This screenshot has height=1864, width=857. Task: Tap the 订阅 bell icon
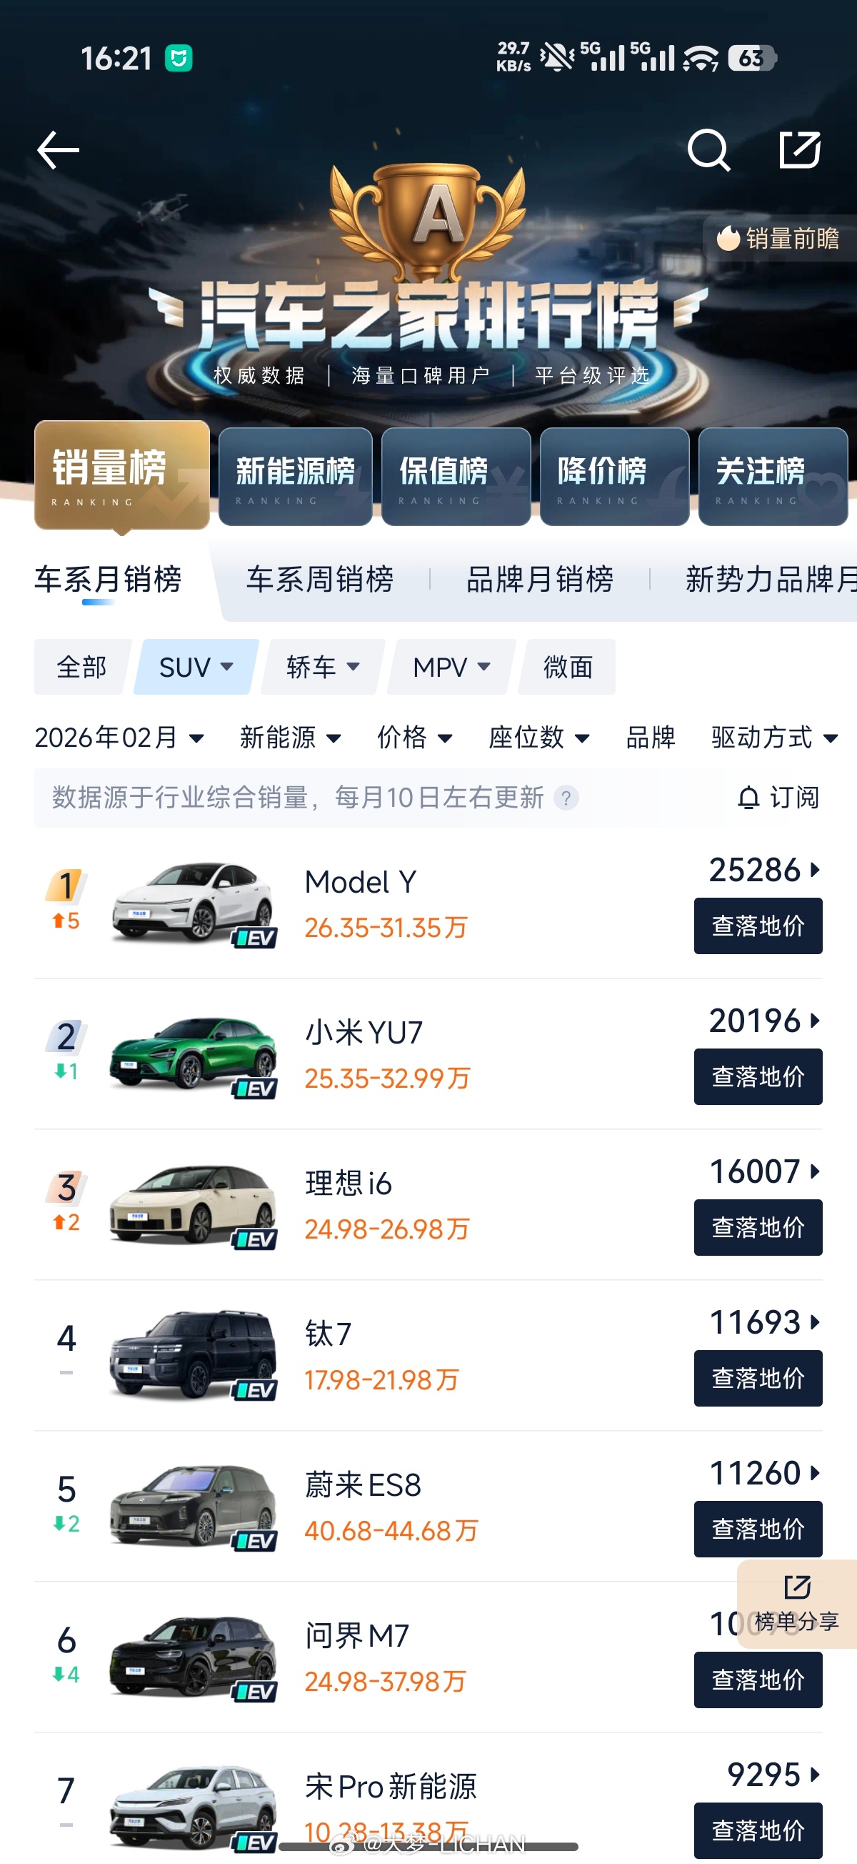pyautogui.click(x=748, y=798)
